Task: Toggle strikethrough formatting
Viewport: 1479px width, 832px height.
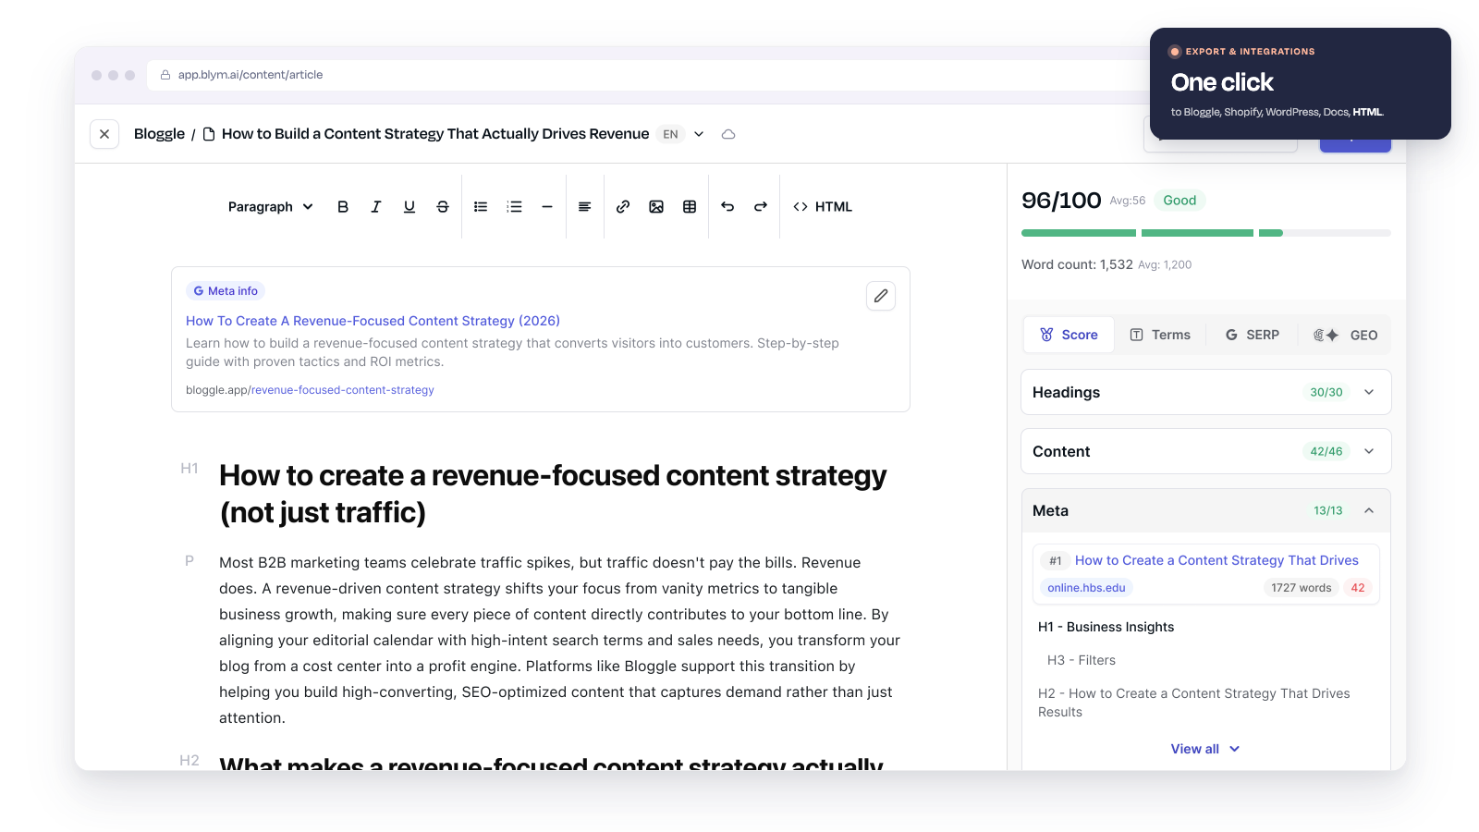Action: click(x=443, y=207)
